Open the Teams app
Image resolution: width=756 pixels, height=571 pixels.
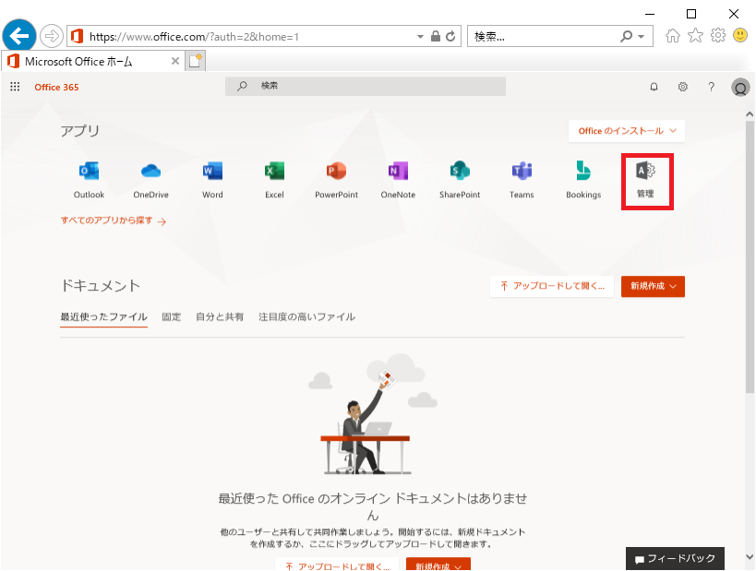pos(522,180)
